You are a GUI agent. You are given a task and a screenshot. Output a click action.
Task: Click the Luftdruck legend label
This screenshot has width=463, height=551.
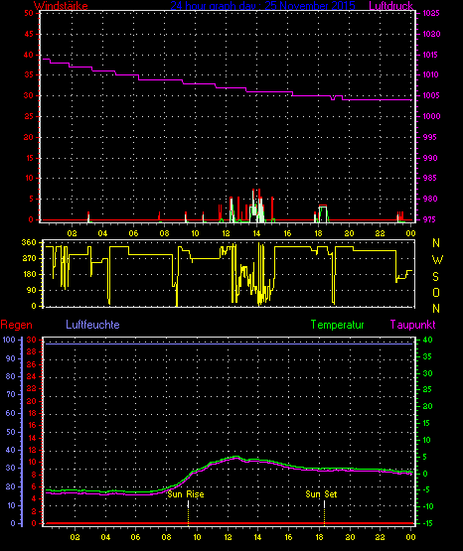coord(390,6)
